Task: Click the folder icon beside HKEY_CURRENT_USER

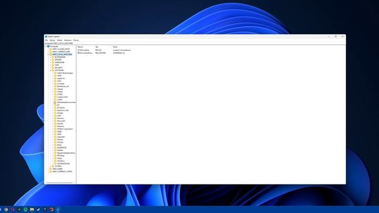Action: point(50,51)
